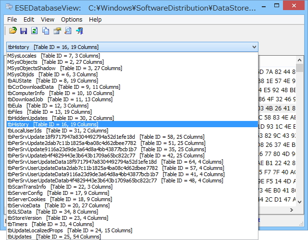Select MSysObjects table entry
Screen dimensions: 308x240
point(132,62)
